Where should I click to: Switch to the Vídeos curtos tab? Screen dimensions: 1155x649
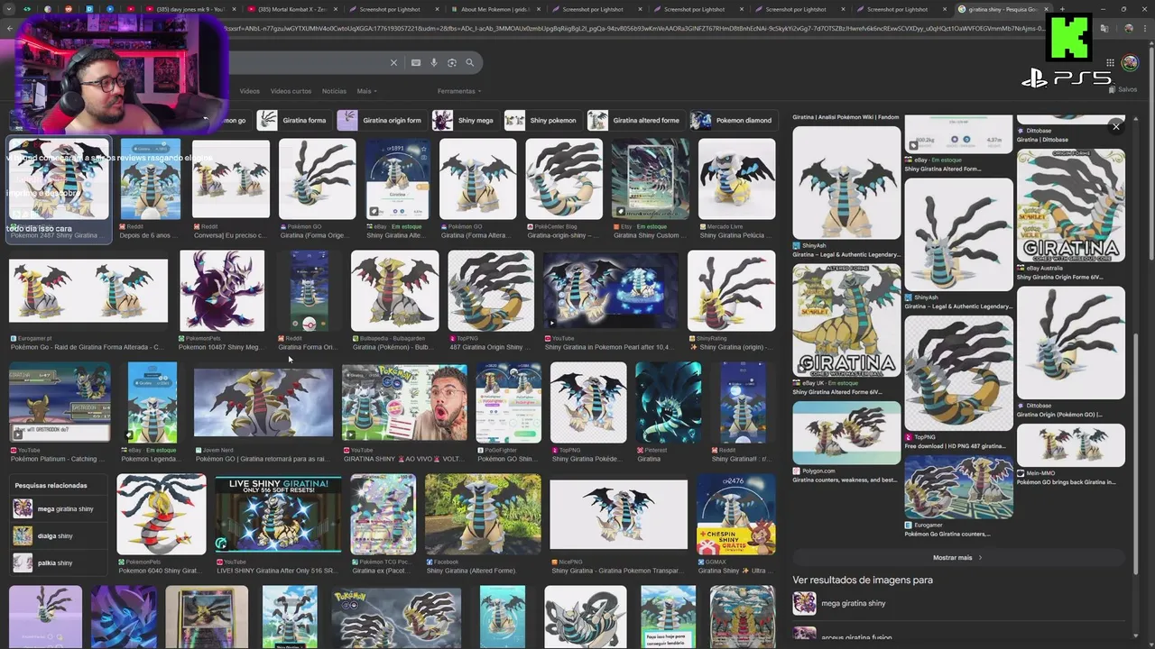pyautogui.click(x=291, y=91)
